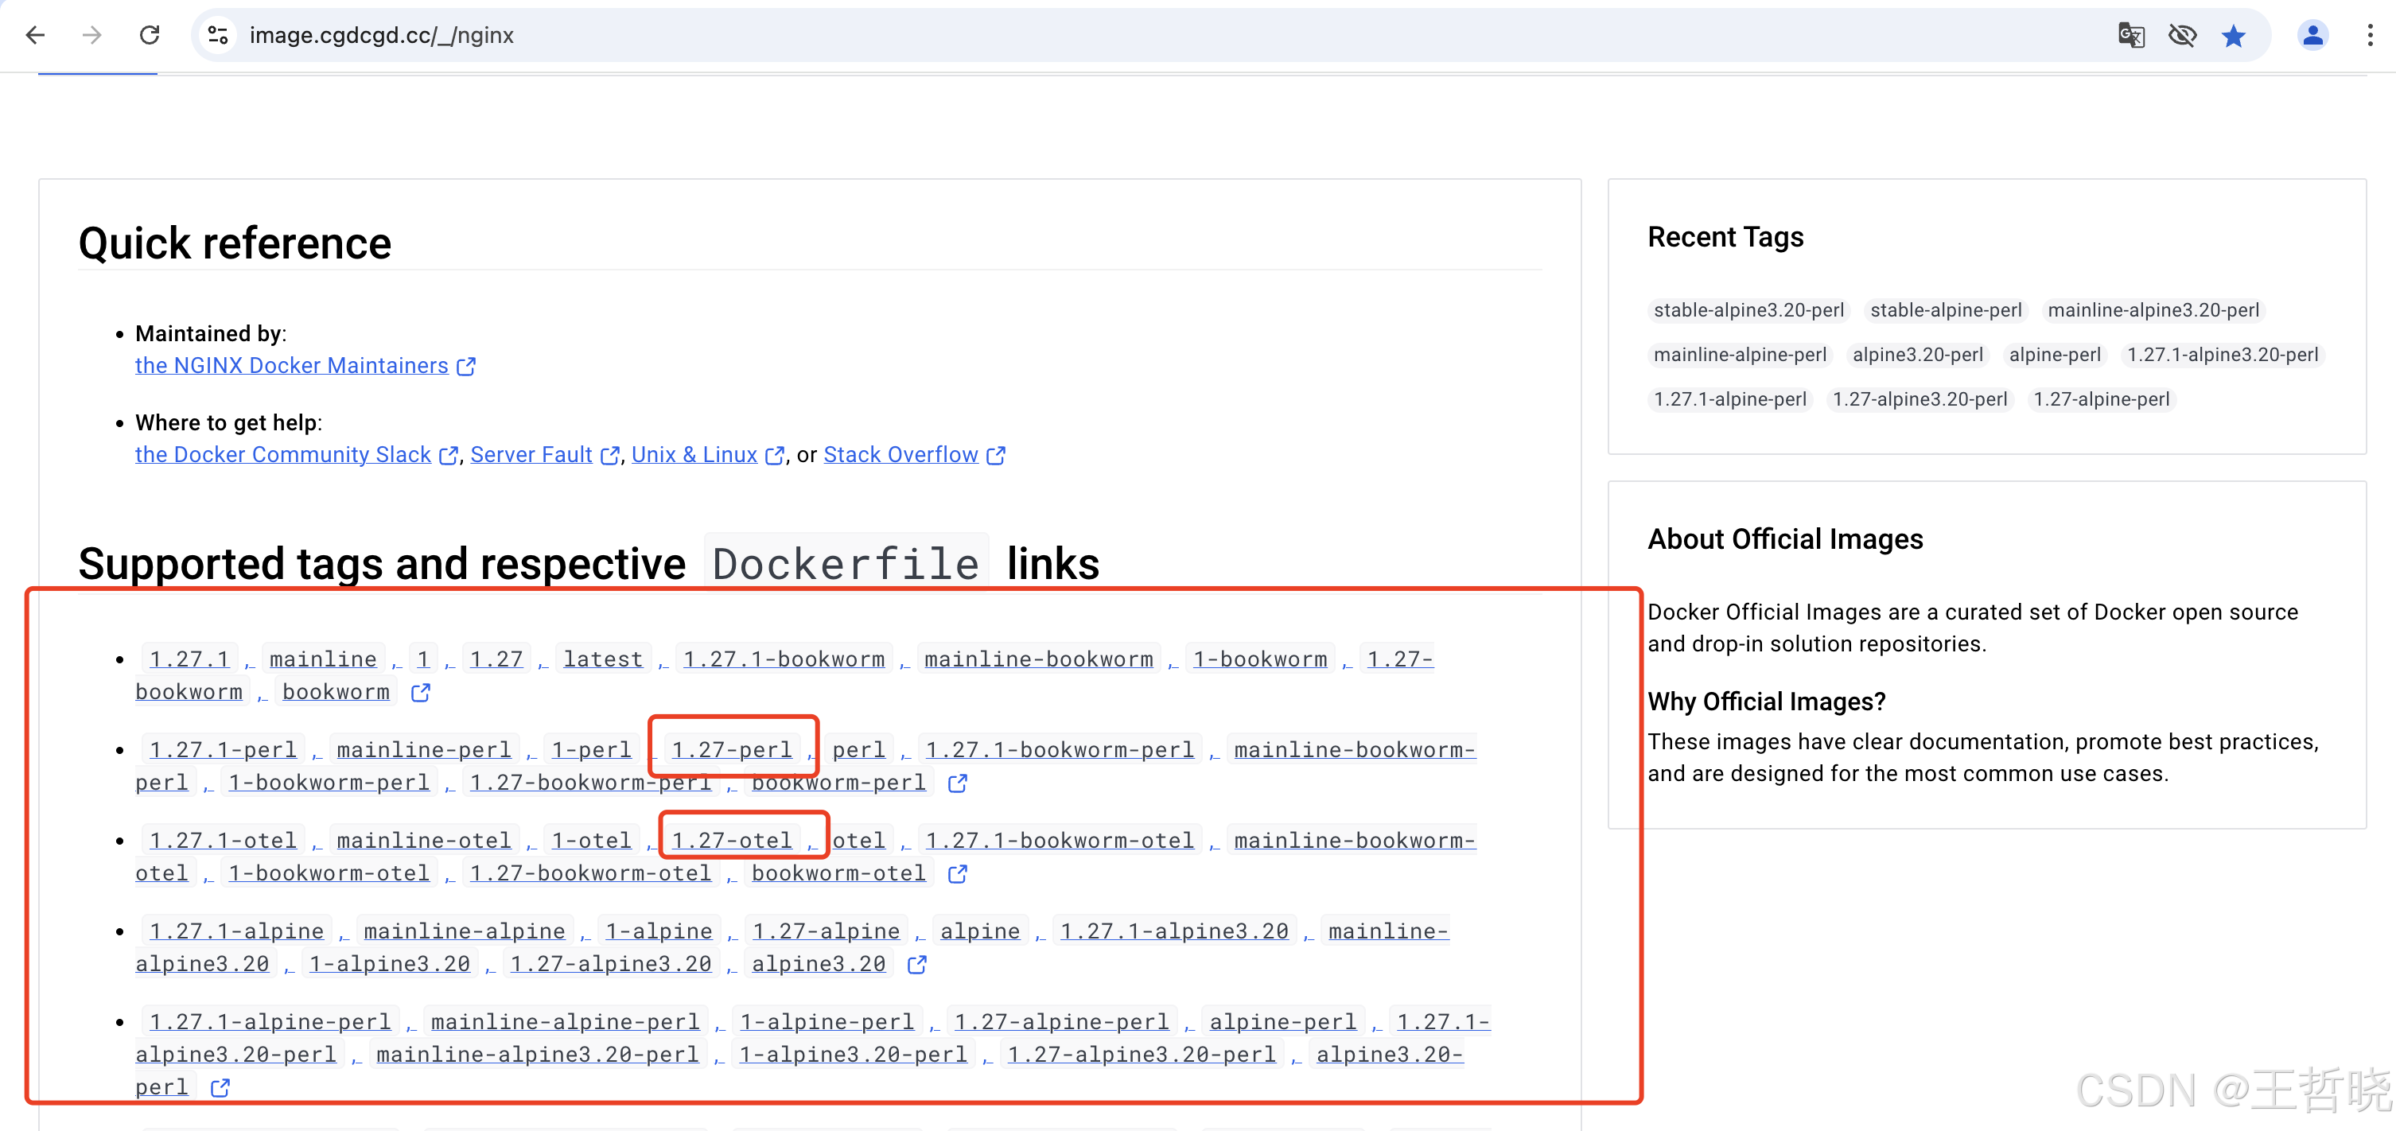Image resolution: width=2396 pixels, height=1131 pixels.
Task: Open the 1.27-alpine tag link
Action: click(826, 931)
